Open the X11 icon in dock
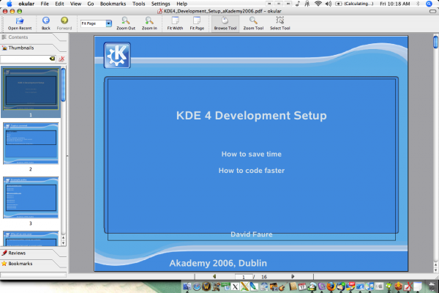The image size is (439, 293). tap(235, 286)
